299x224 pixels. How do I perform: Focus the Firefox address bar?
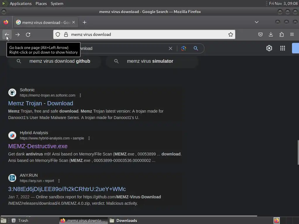pos(144,34)
